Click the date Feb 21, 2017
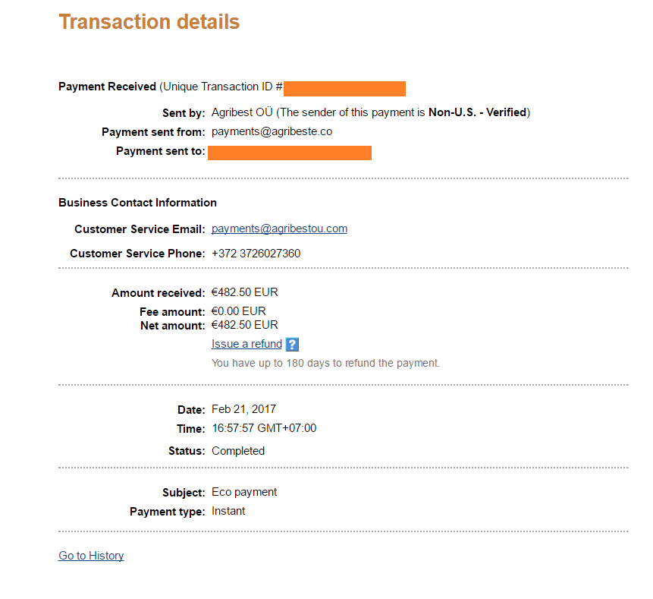Image resolution: width=653 pixels, height=599 pixels. [x=245, y=409]
